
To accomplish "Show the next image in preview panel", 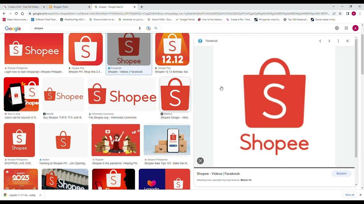I will coord(329,41).
